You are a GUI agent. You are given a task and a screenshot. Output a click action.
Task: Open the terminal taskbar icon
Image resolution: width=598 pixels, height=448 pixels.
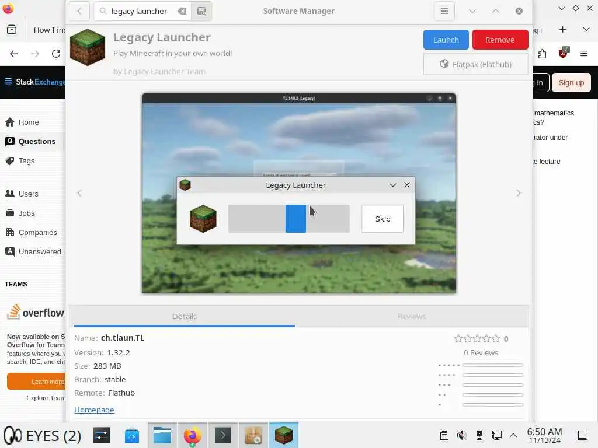click(x=222, y=435)
